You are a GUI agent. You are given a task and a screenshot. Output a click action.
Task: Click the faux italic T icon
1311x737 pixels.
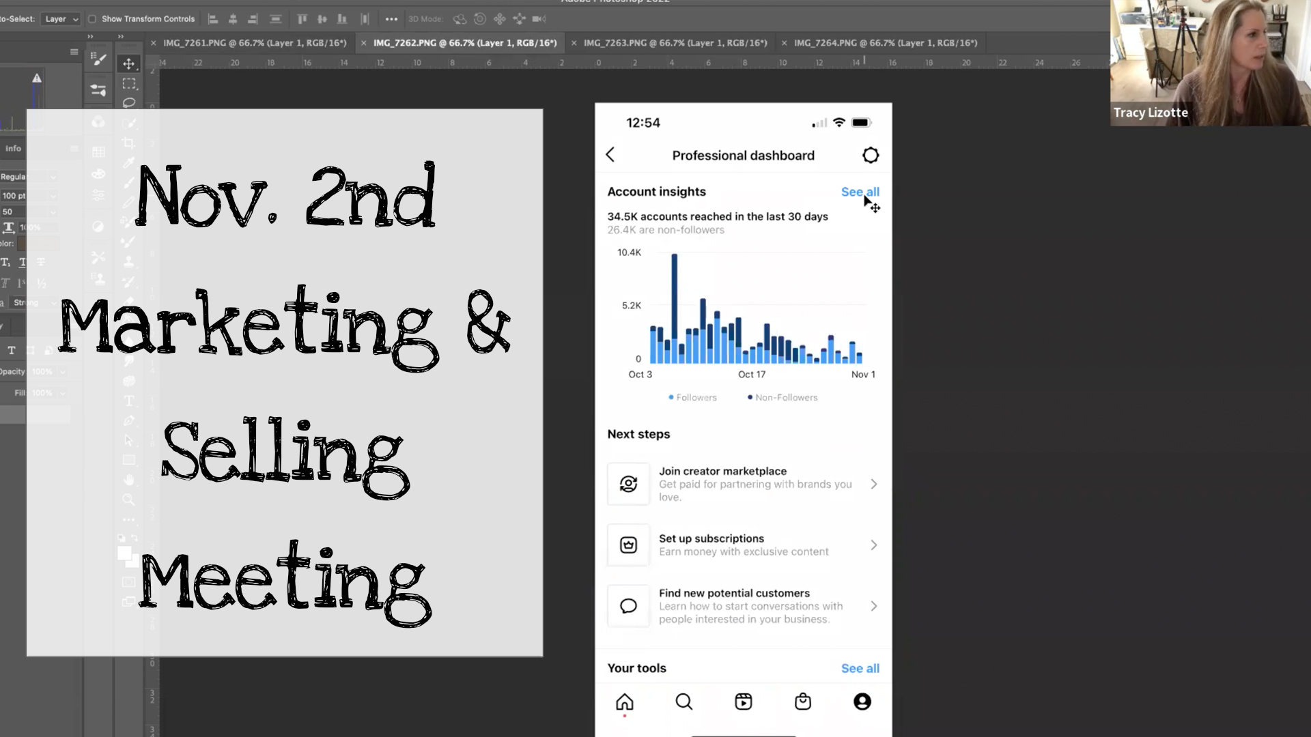point(5,283)
